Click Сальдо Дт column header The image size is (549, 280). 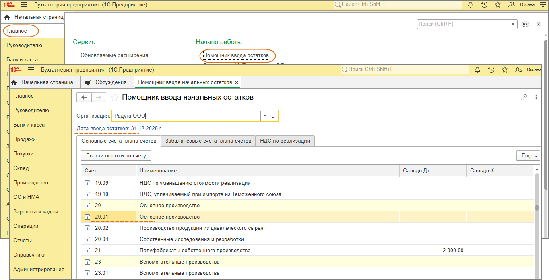(433, 171)
